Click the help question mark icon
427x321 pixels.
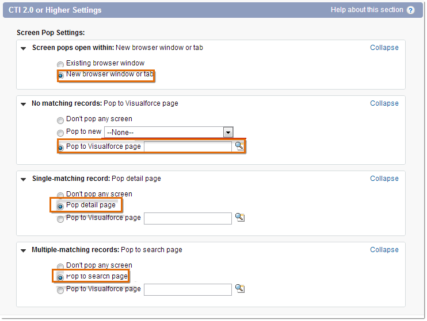pyautogui.click(x=410, y=10)
